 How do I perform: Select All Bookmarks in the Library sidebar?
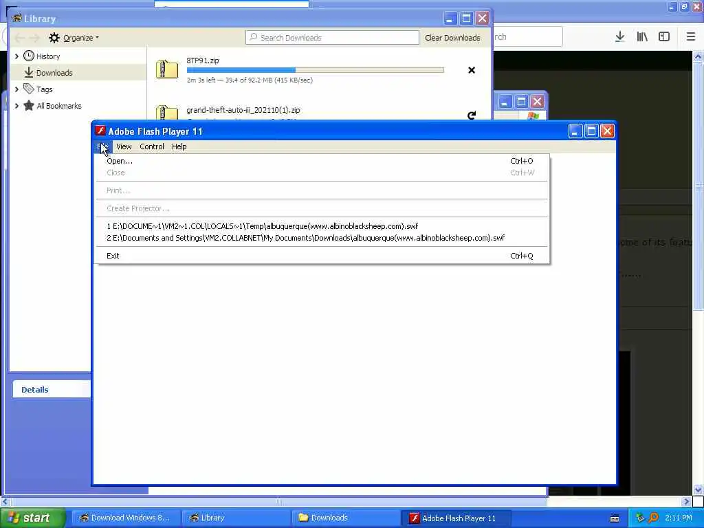pos(59,106)
